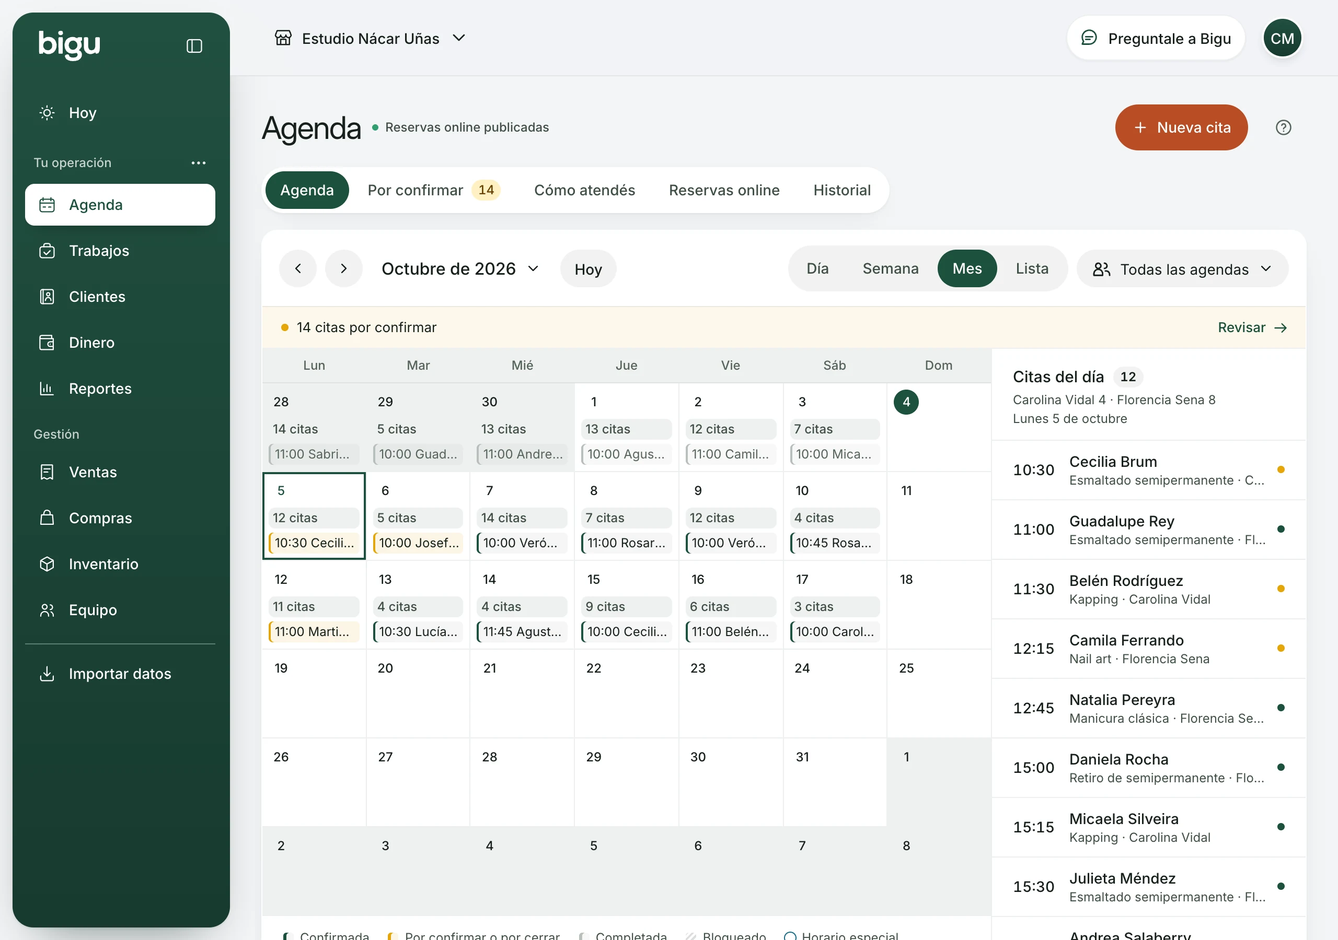The image size is (1338, 940).
Task: Open 11:00 Guadalupe Rey appointment
Action: pos(1148,530)
